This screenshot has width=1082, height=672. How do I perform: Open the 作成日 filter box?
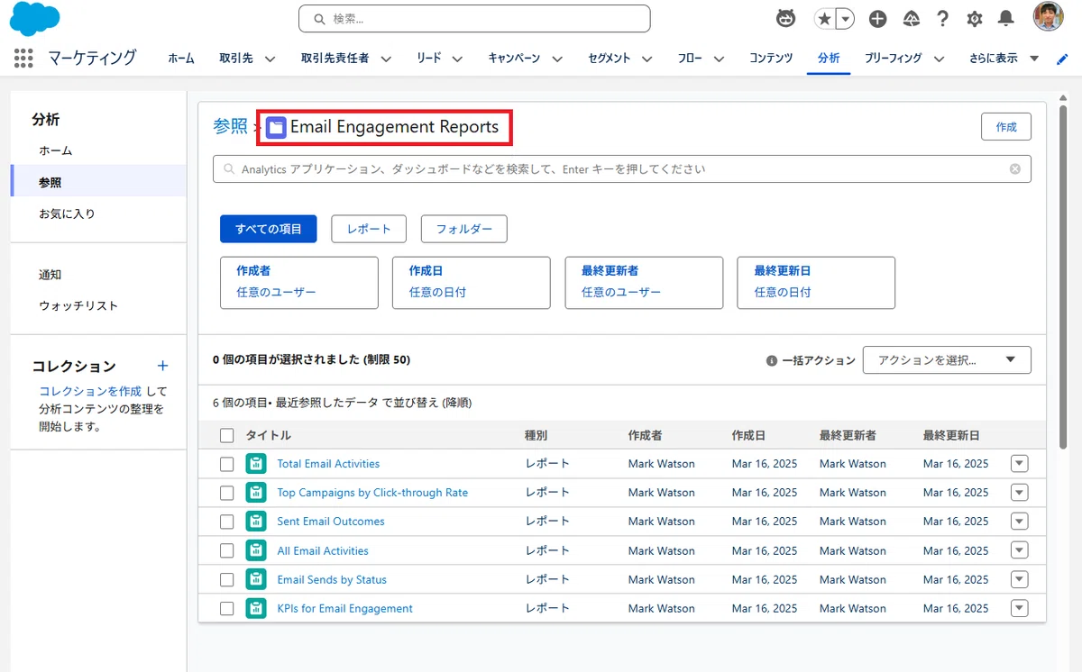pos(472,283)
